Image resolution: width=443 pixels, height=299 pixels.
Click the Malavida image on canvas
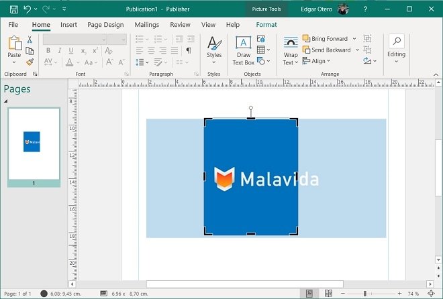click(251, 177)
